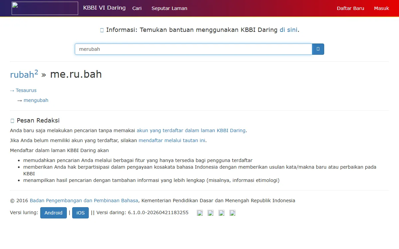Follow the "mengubah" cross-reference link
This screenshot has width=399, height=249.
36,100
